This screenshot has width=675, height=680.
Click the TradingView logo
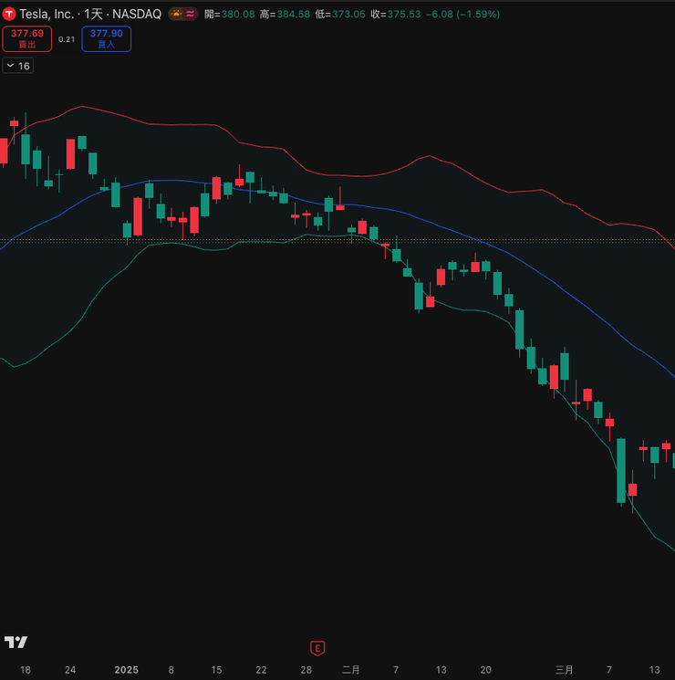(x=16, y=642)
